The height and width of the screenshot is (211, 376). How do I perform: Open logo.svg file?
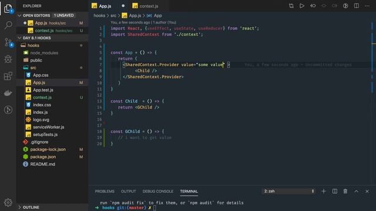[52, 120]
